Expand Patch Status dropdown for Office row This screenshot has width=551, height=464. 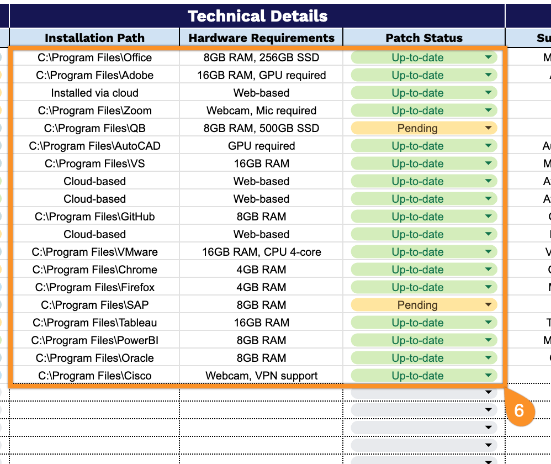[488, 57]
